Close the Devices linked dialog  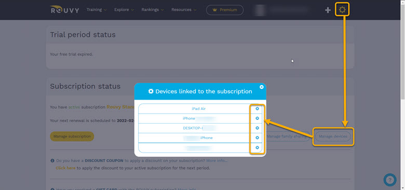point(262,87)
